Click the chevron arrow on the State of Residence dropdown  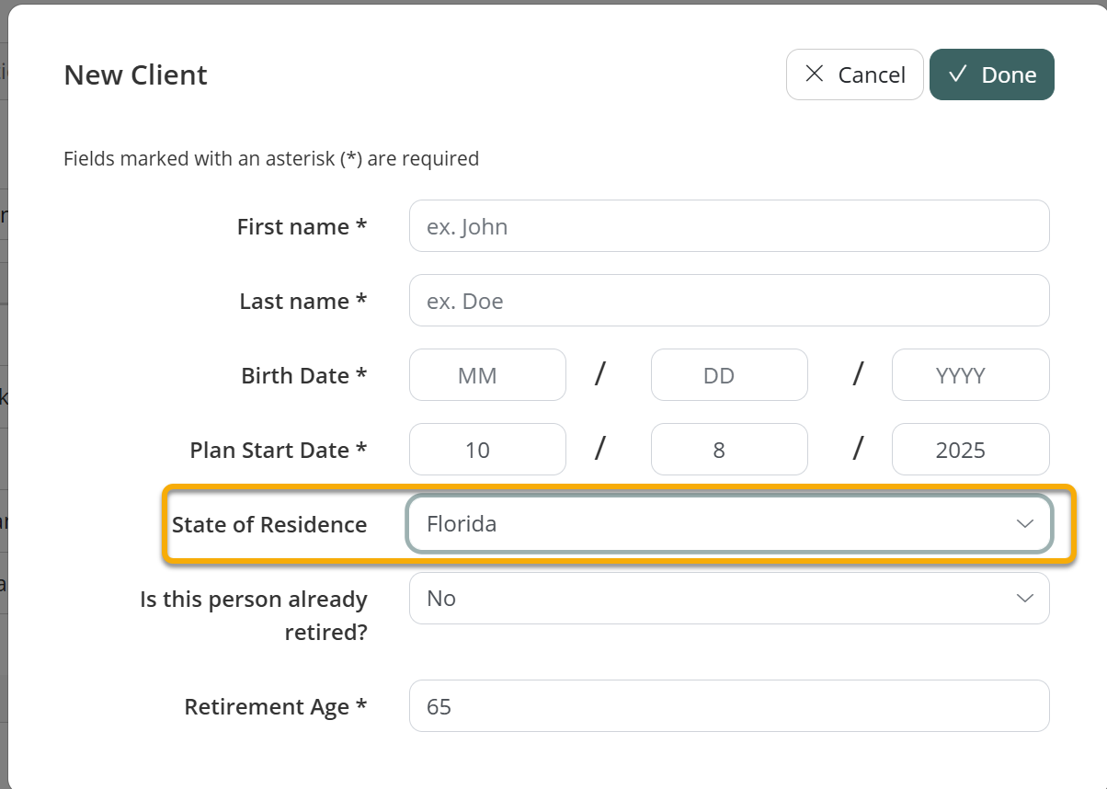click(x=1024, y=524)
